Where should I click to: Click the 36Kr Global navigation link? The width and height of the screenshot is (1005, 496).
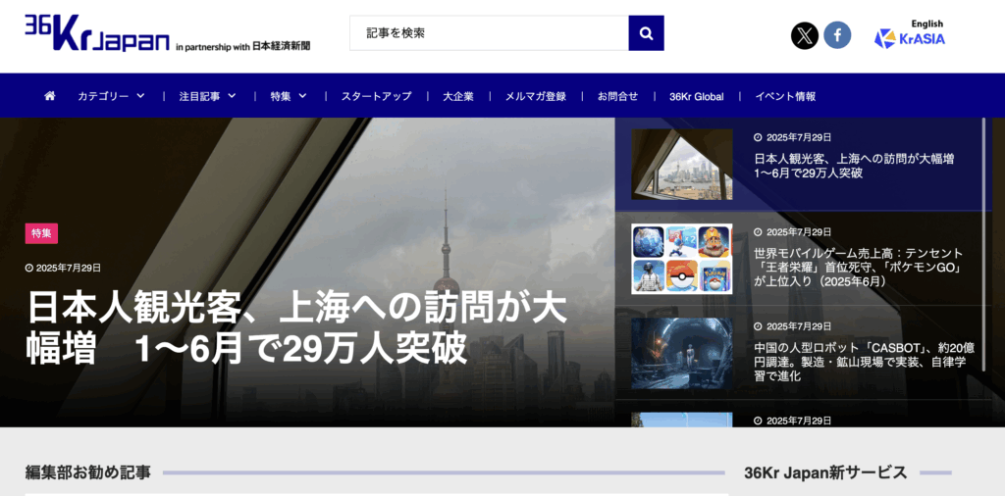tap(696, 96)
